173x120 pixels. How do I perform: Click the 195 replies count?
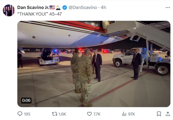tap(27, 114)
